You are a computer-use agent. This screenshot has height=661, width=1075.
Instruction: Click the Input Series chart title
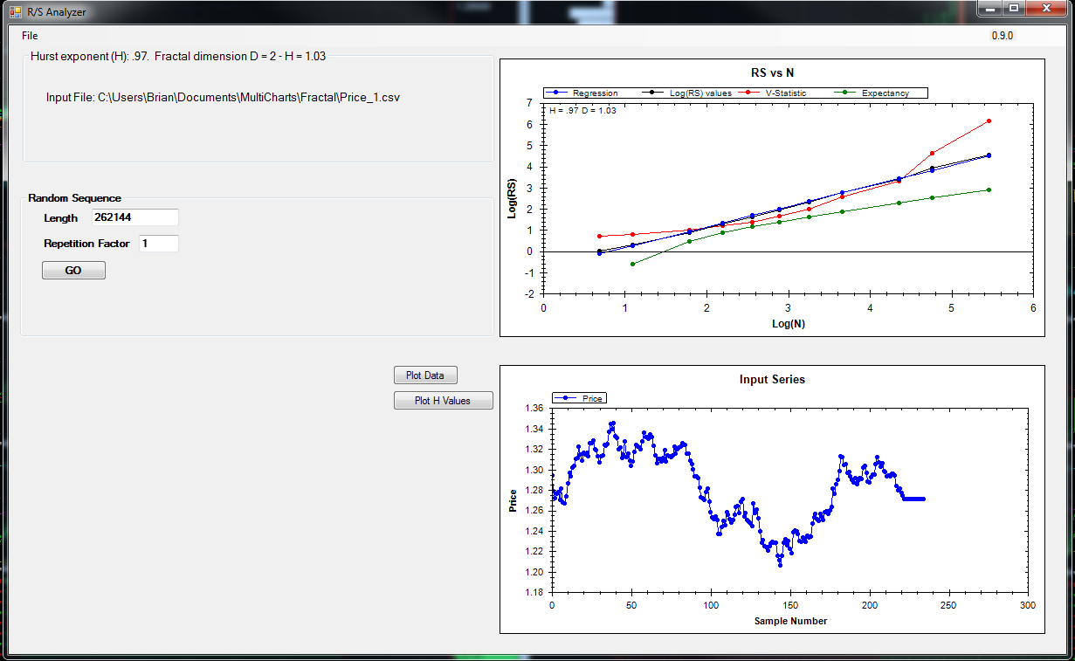(x=772, y=379)
